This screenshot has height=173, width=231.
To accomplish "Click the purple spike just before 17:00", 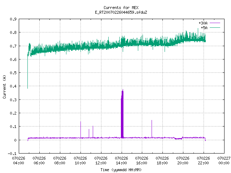I will pos(152,129).
